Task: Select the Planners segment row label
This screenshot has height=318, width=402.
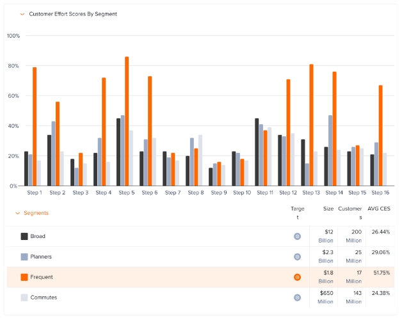Action: (41, 257)
